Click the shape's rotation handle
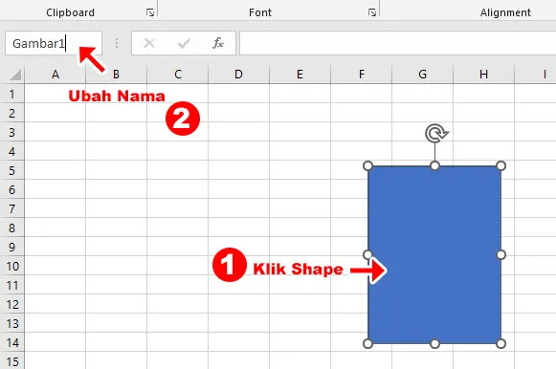 tap(436, 134)
